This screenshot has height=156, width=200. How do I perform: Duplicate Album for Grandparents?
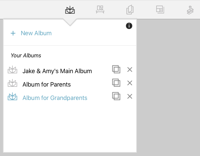click(116, 96)
